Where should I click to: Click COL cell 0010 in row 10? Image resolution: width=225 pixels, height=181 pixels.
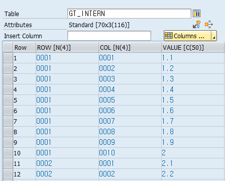tap(130, 153)
